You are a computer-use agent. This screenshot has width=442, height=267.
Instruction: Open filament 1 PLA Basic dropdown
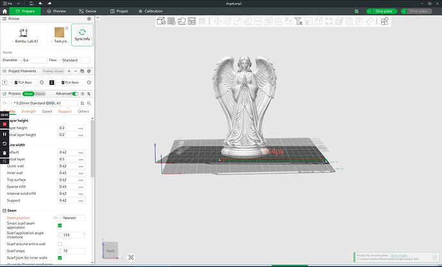(x=24, y=82)
